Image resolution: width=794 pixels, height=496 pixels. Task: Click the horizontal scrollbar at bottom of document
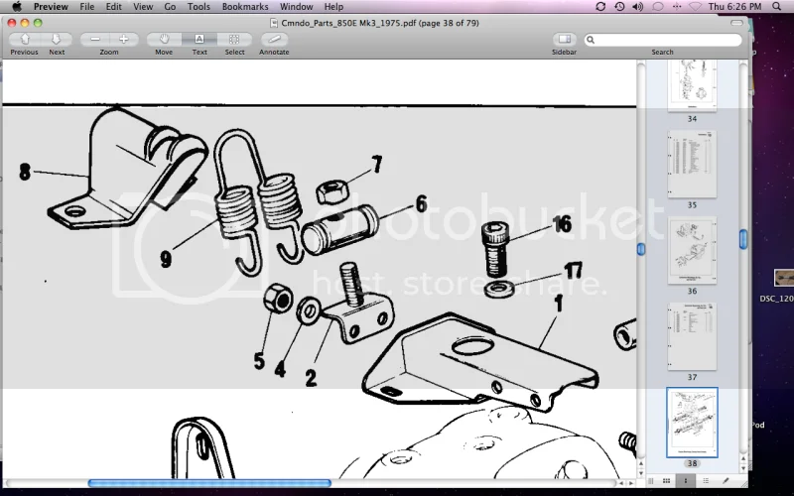[208, 483]
